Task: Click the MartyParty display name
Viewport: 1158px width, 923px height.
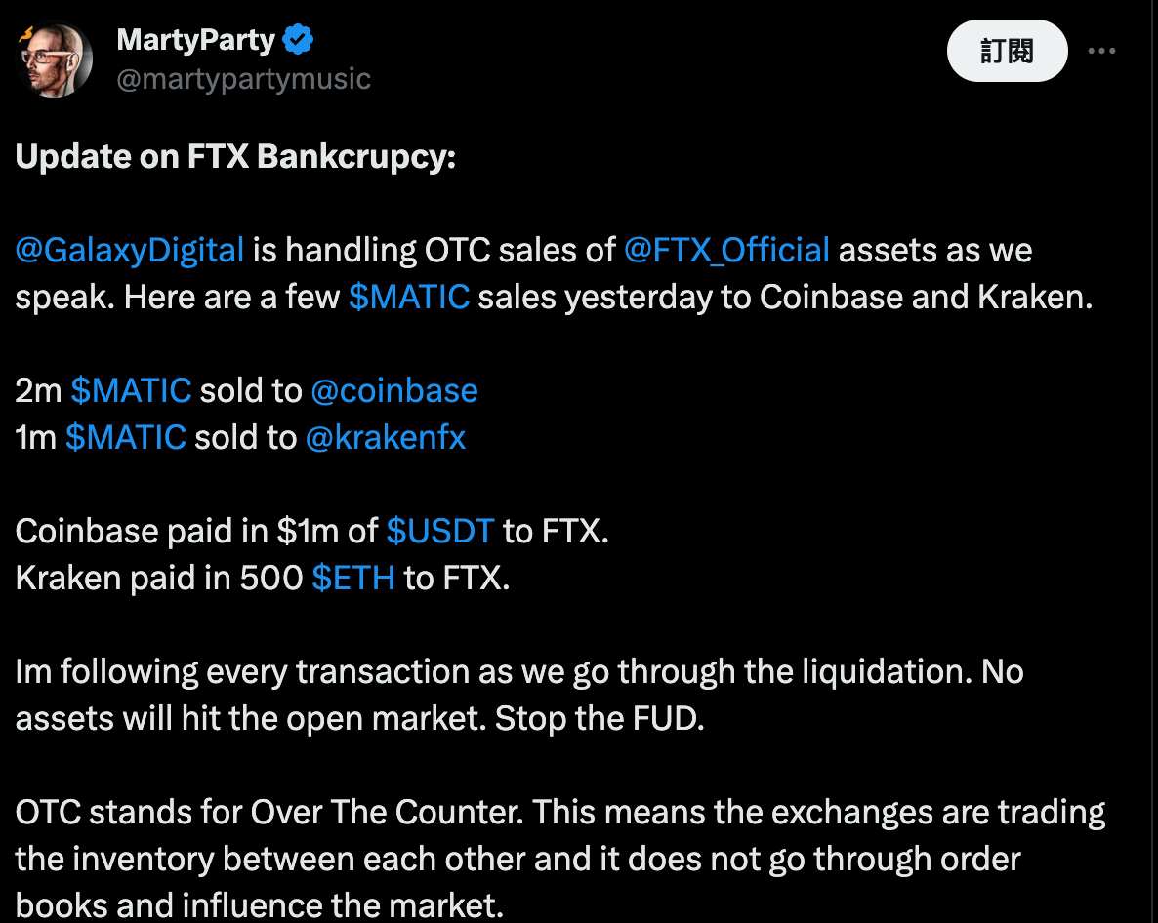Action: [x=195, y=39]
